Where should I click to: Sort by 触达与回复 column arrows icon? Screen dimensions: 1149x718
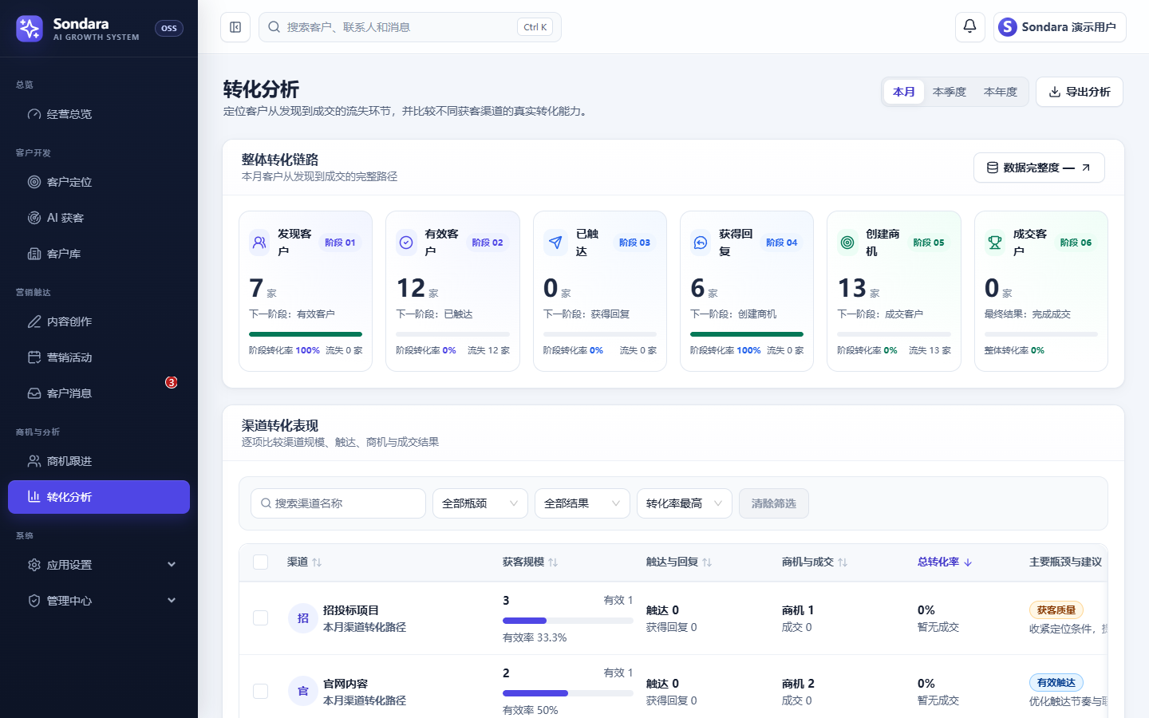707,562
